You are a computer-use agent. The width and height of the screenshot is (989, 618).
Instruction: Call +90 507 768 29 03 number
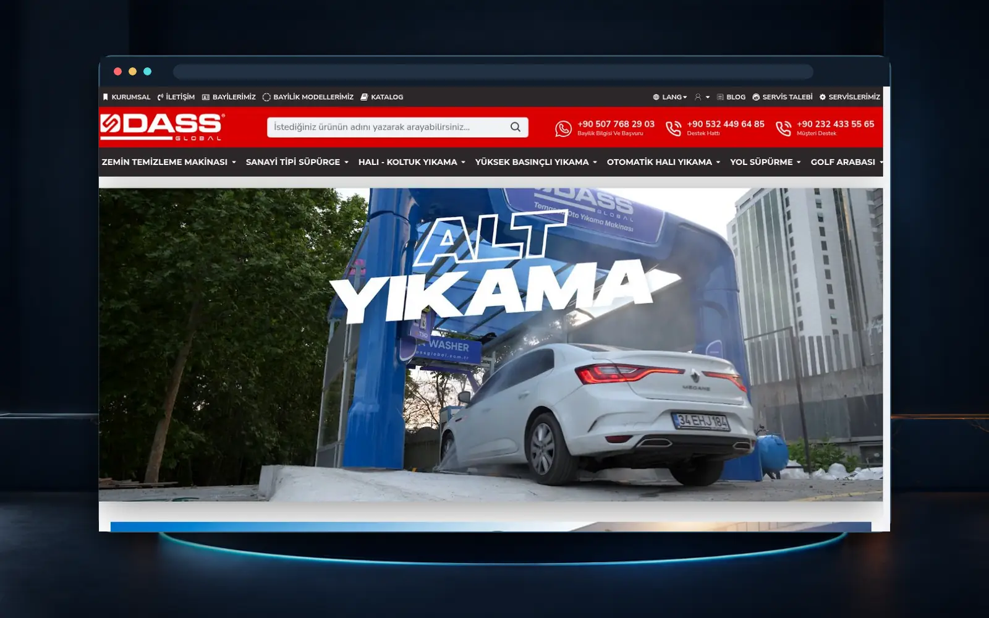[616, 124]
